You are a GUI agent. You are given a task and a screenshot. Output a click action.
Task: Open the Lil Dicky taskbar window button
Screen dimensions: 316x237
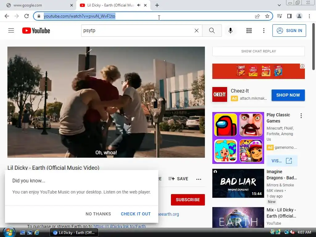click(x=74, y=233)
